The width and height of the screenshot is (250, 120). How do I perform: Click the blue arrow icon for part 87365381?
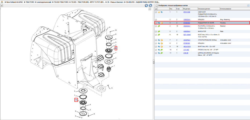click(x=159, y=43)
